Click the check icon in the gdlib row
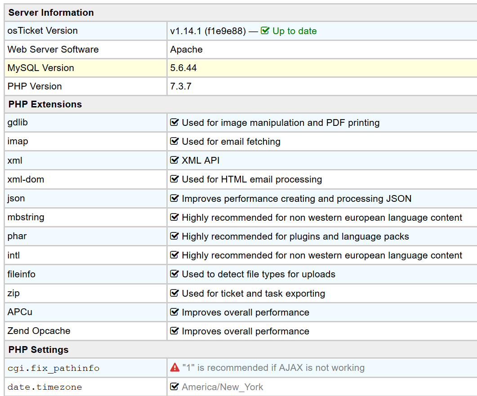 tap(174, 122)
